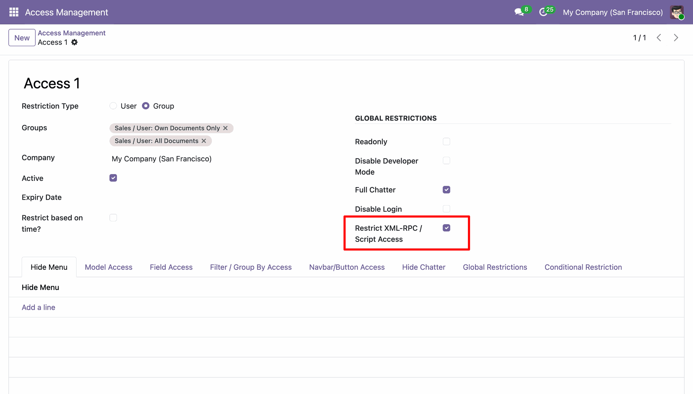Viewport: 693px width, 394px height.
Task: Open the Hide Chatter tab
Action: click(424, 267)
